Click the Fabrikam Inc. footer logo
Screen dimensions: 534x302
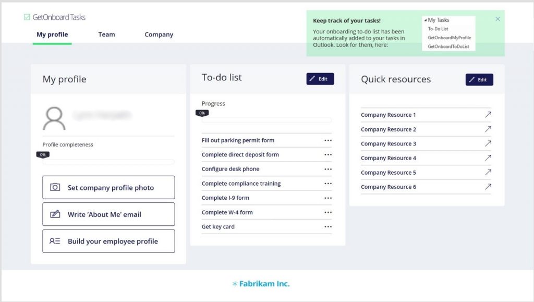(261, 284)
